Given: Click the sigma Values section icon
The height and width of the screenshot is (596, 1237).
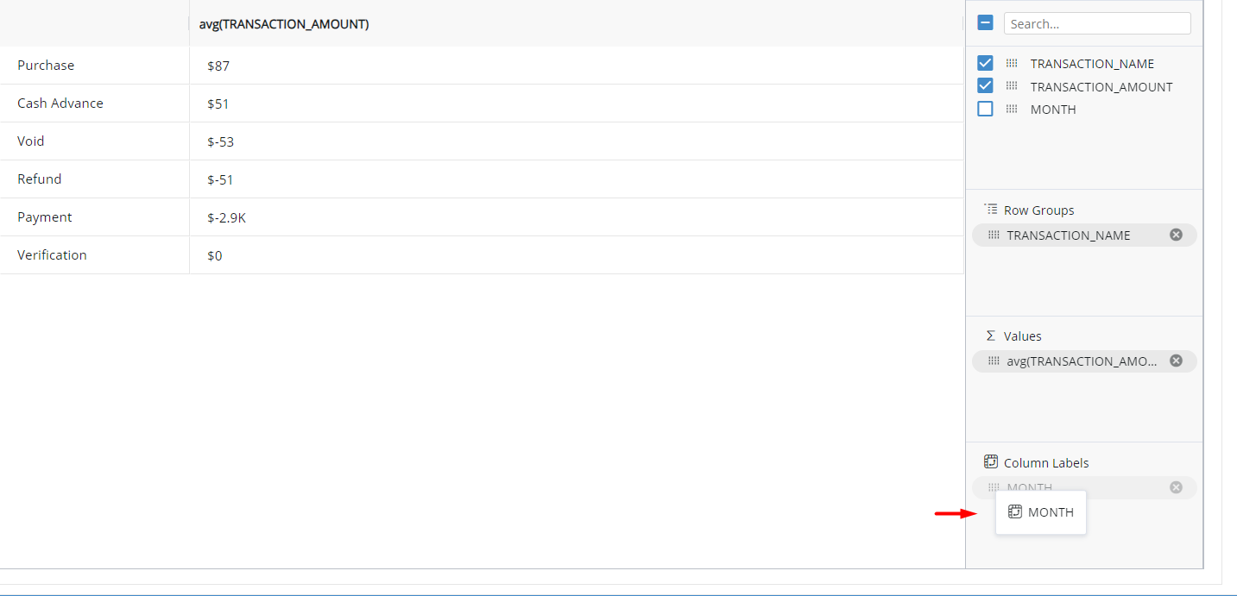Looking at the screenshot, I should tap(991, 336).
